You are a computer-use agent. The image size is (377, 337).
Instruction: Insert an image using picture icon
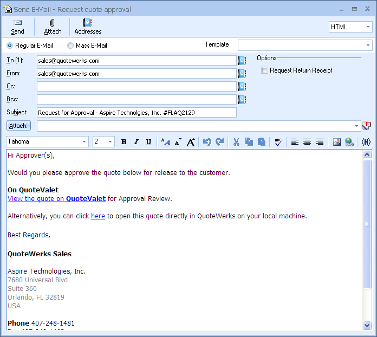coord(336,142)
